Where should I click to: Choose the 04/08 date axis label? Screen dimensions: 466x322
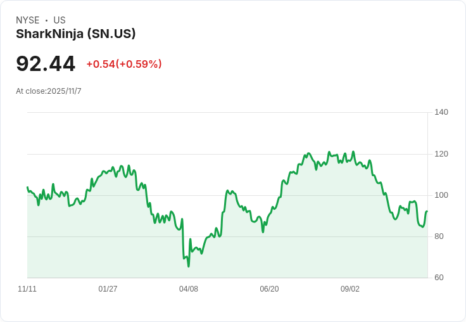click(x=189, y=289)
